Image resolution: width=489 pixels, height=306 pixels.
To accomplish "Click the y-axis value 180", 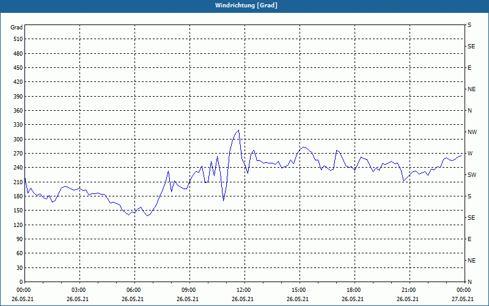I will pos(18,196).
